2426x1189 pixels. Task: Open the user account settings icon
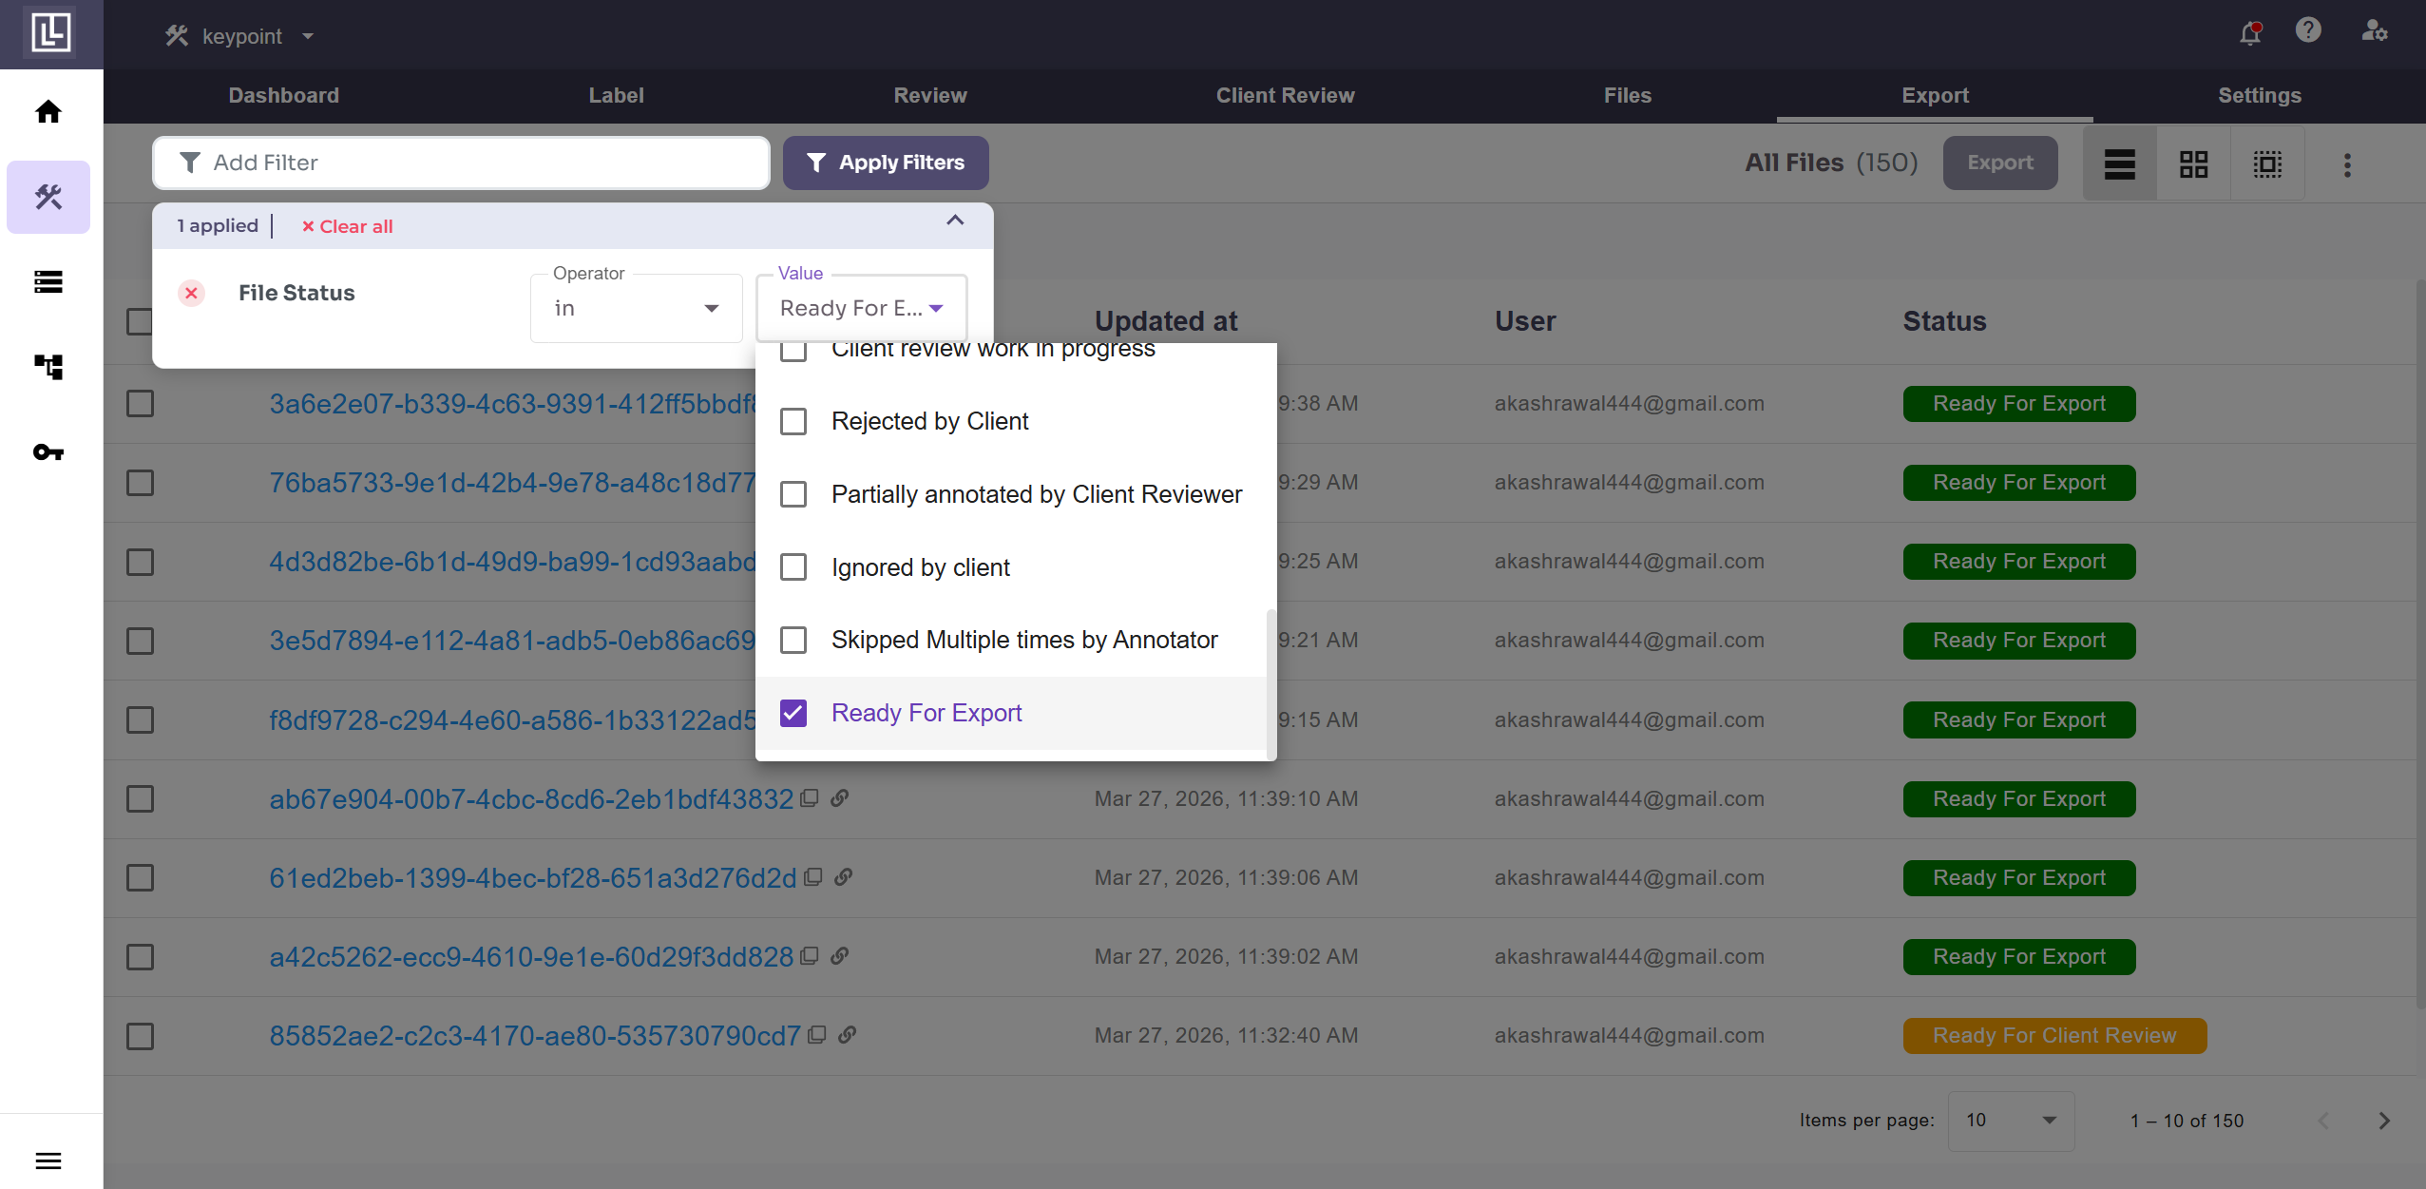pyautogui.click(x=2374, y=31)
